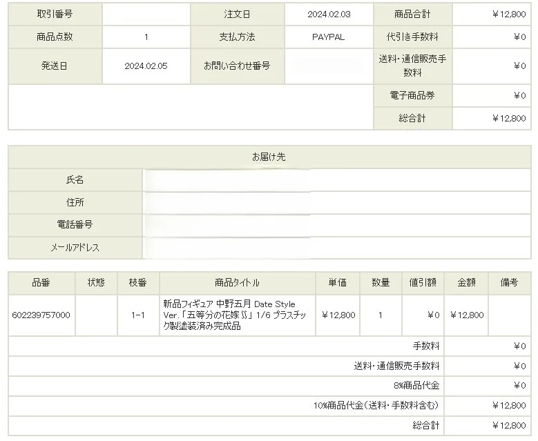The width and height of the screenshot is (538, 441).
Task: Click the メールアドレス row label
Action: click(75, 247)
